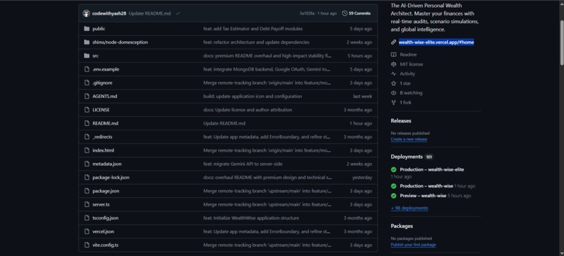The width and height of the screenshot is (564, 256).
Task: Click the file icon beside .gitignore
Action: pos(86,83)
